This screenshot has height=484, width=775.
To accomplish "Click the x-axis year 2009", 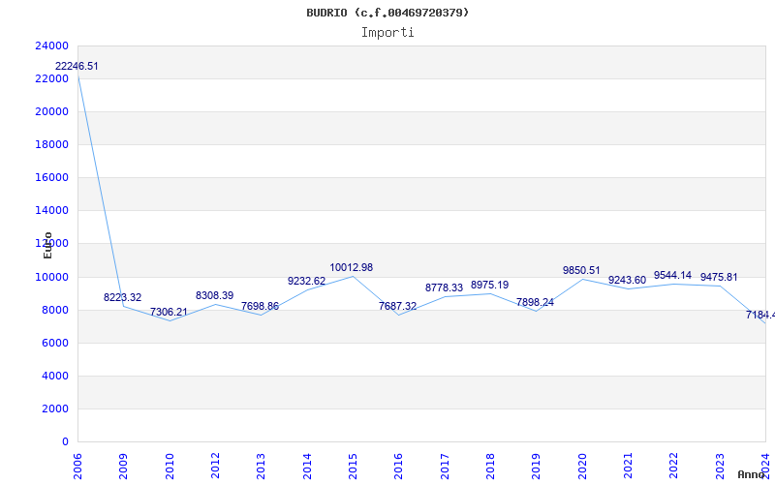I will pos(124,467).
